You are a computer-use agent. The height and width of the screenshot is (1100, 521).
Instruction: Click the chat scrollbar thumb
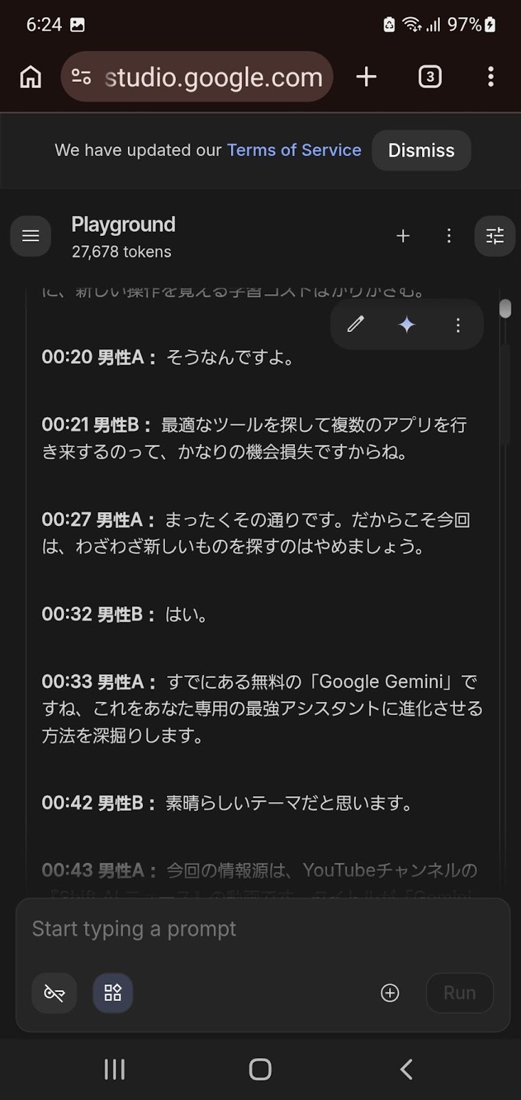505,309
